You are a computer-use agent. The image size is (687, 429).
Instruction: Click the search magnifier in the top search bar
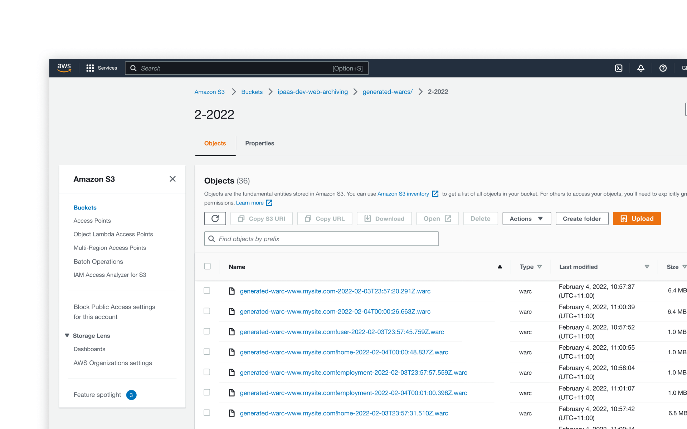pyautogui.click(x=133, y=68)
